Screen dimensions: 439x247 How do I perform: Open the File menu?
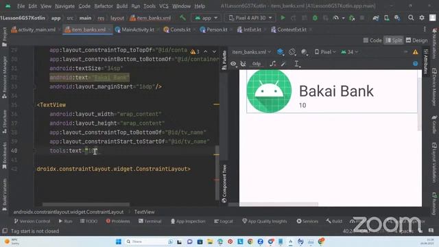pyautogui.click(x=21, y=6)
